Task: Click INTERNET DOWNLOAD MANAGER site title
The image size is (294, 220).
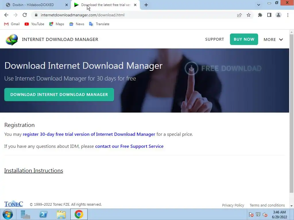Action: pyautogui.click(x=60, y=39)
